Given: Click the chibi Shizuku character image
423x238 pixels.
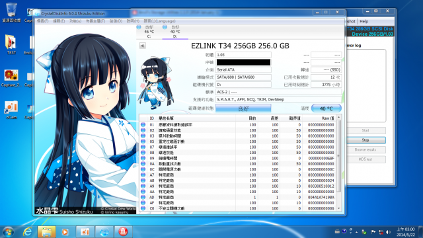Looking at the screenshot, I should (157, 83).
